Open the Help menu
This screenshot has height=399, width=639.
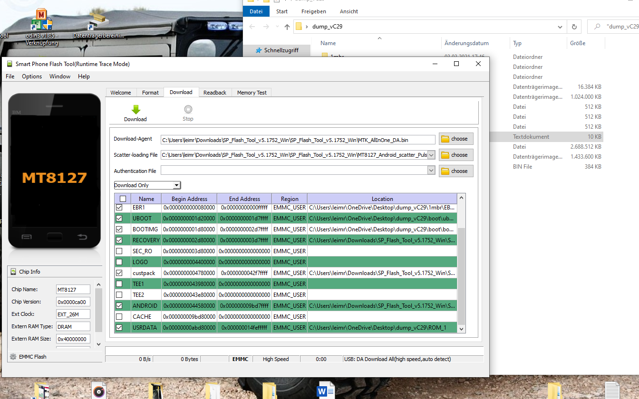(84, 76)
